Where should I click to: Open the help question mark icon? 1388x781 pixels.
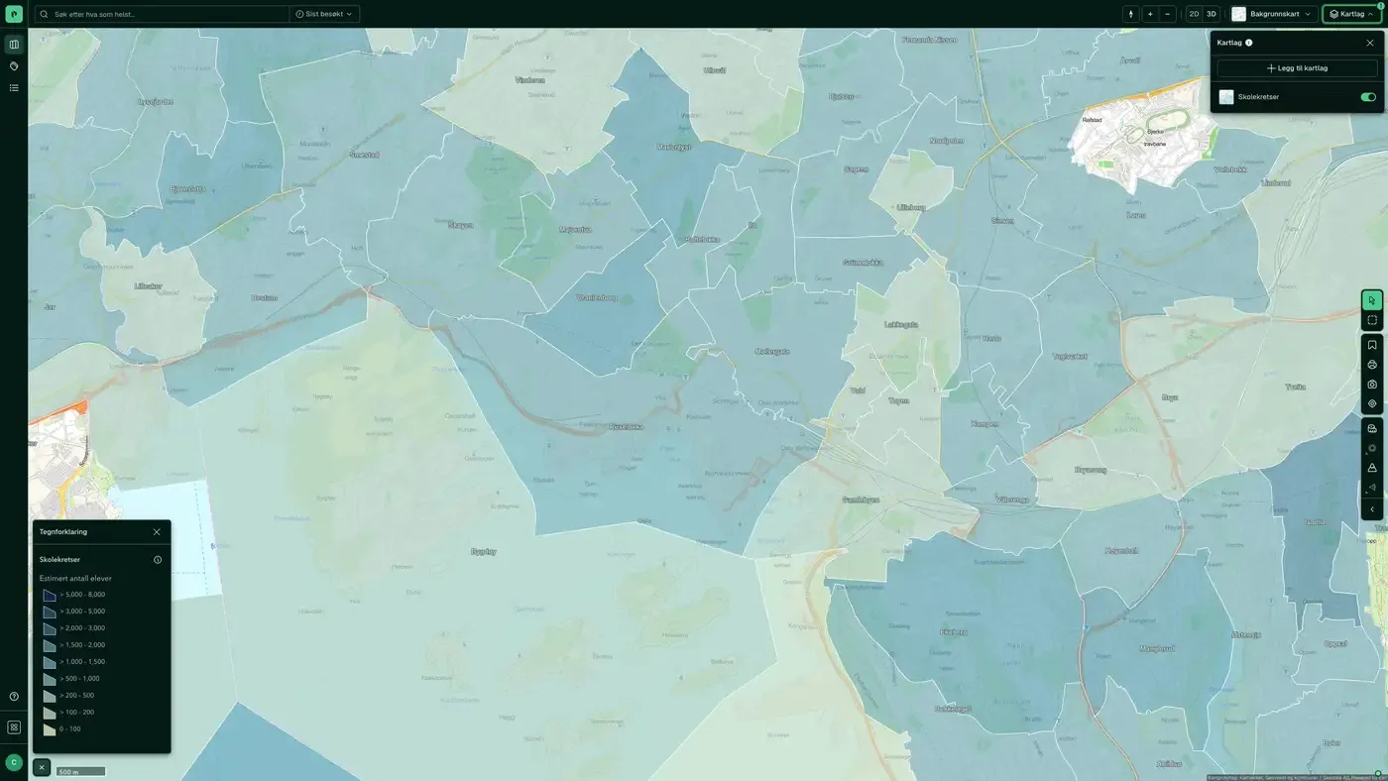14,697
